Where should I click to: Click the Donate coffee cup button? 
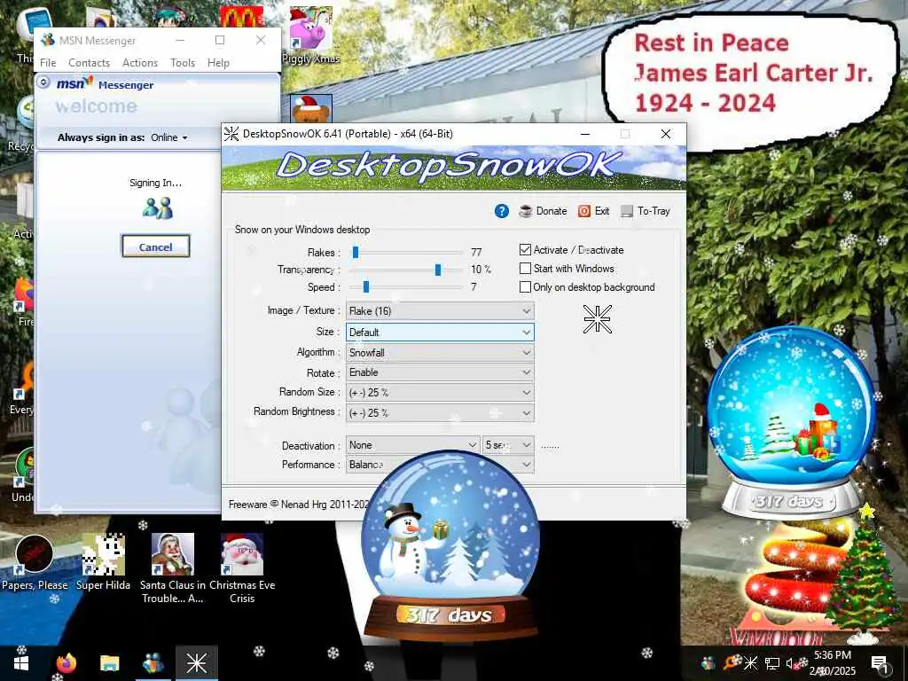[543, 211]
